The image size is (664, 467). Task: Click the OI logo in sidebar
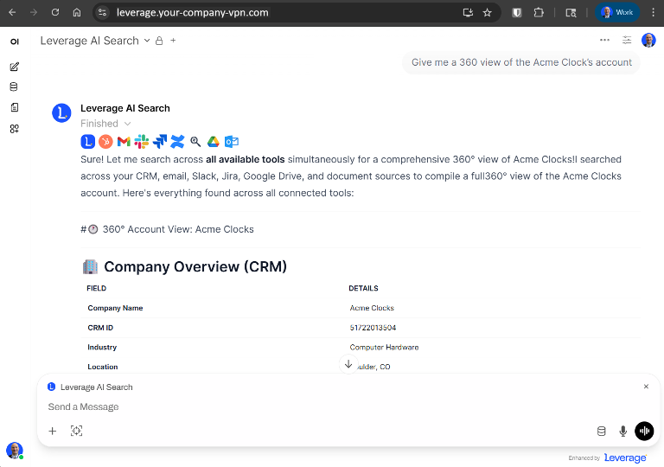(x=15, y=42)
